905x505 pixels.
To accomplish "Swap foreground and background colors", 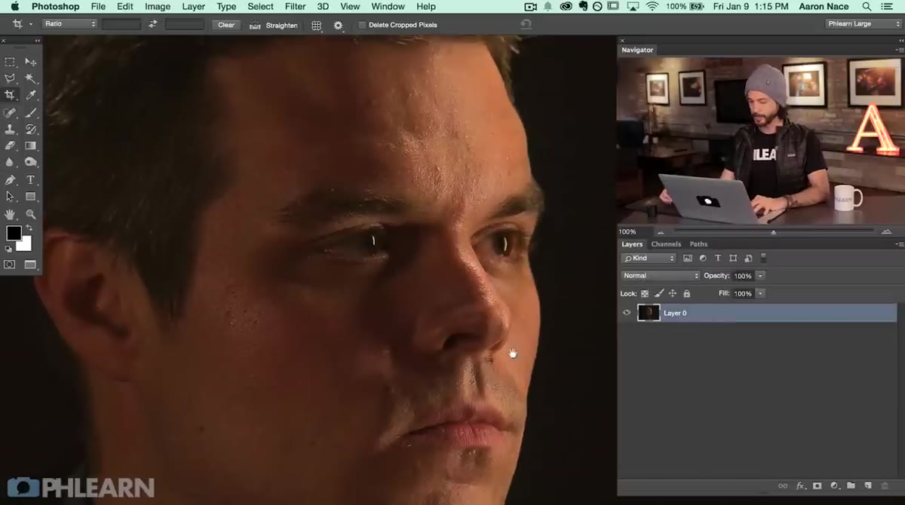I will click(29, 228).
